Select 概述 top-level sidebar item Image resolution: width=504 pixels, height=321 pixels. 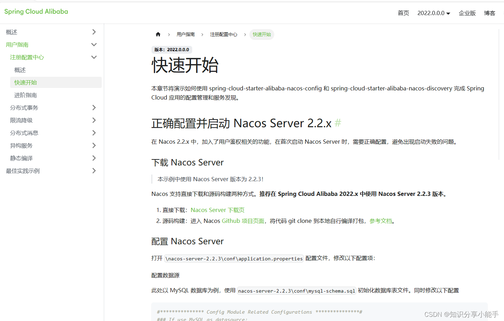pyautogui.click(x=12, y=32)
